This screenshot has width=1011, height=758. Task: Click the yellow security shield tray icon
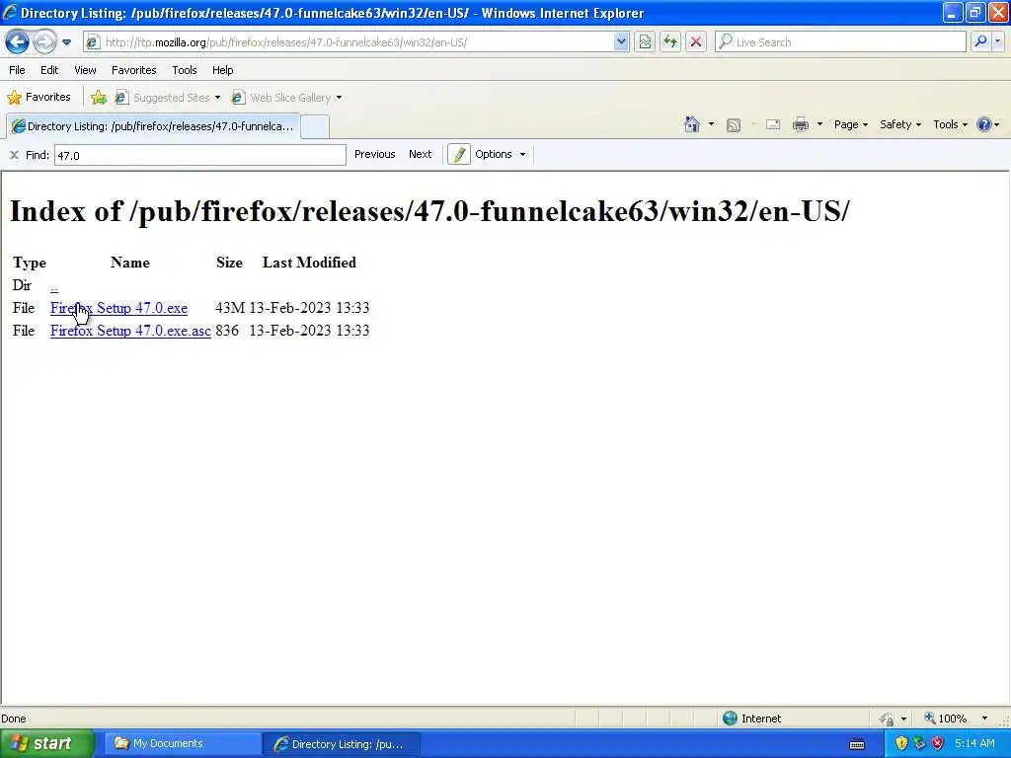coord(901,744)
